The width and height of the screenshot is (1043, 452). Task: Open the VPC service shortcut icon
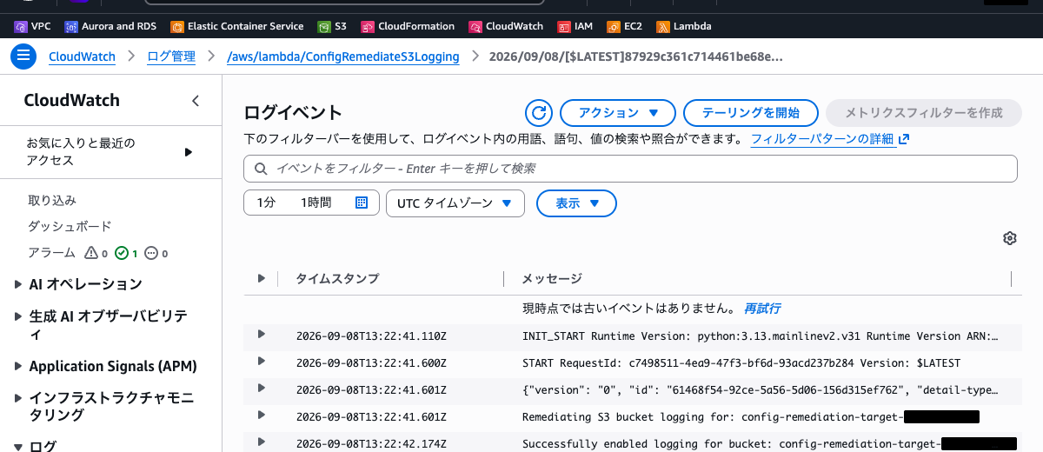[x=21, y=26]
